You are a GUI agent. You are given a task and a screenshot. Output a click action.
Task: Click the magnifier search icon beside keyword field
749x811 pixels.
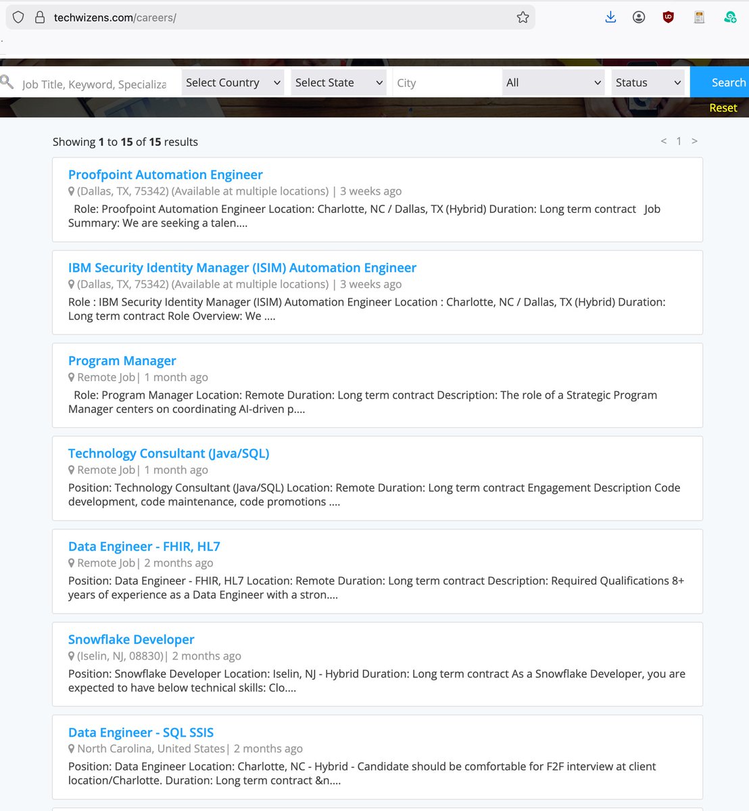point(7,82)
